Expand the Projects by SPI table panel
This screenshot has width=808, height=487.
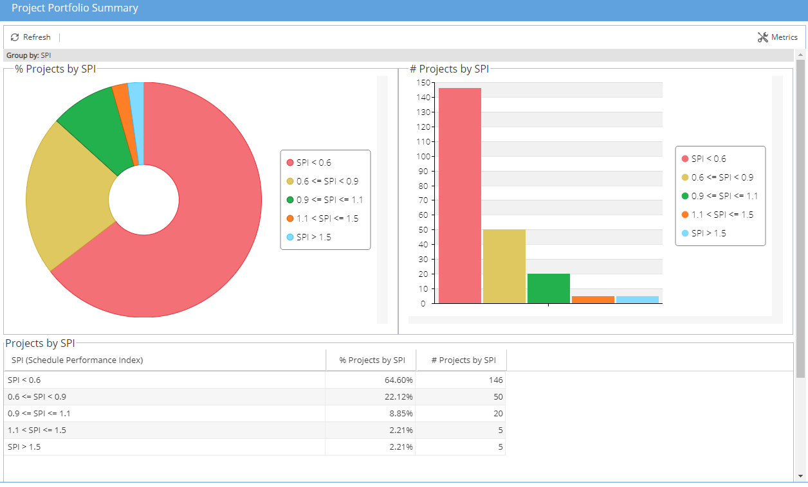coord(39,343)
